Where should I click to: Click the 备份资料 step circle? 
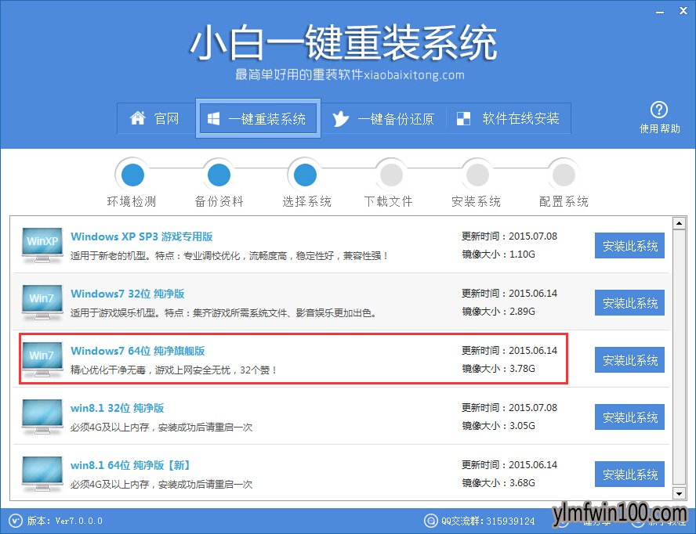(219, 175)
